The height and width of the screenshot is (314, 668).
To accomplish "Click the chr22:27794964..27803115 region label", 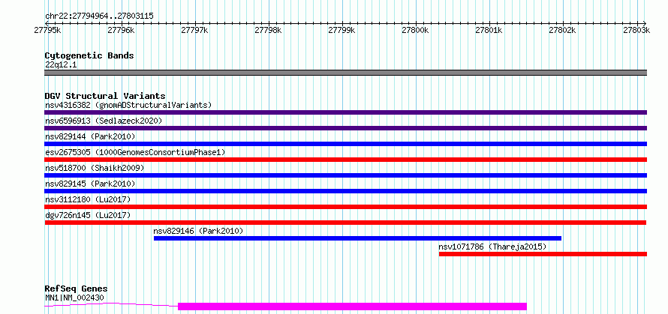I will [99, 16].
